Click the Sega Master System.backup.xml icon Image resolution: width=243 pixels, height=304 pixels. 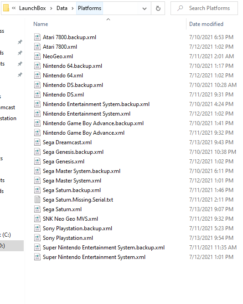[x=37, y=171]
